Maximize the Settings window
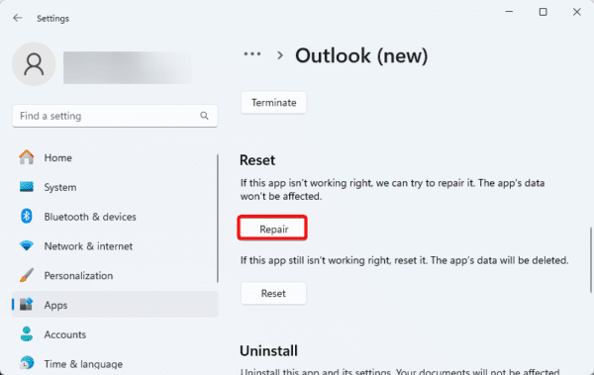This screenshot has height=375, width=594. pos(543,12)
